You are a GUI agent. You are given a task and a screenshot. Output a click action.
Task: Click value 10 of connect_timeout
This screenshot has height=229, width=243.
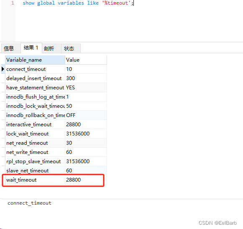coord(86,69)
